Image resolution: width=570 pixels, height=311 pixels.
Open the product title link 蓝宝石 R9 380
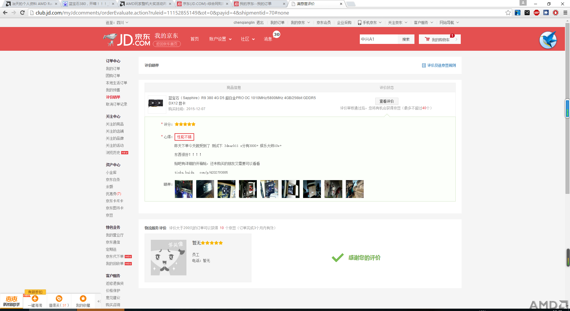242,101
